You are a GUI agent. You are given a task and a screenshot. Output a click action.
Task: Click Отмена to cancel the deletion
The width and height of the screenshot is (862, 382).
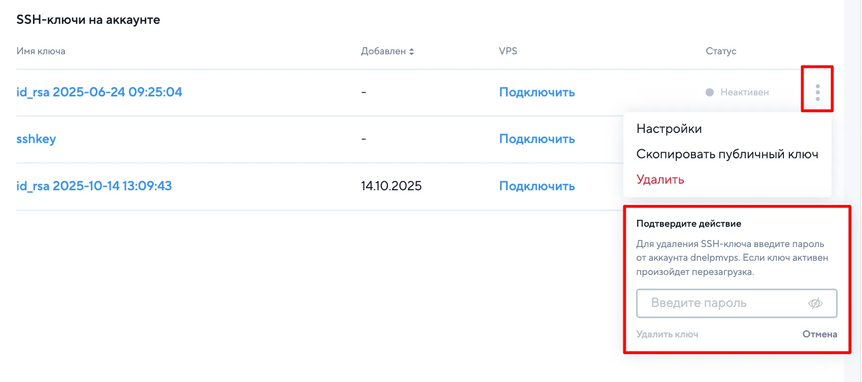[819, 334]
